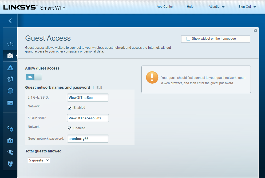Open Parental Controls from the sidebar
Screen dimensions: 265x178
[x=10, y=67]
